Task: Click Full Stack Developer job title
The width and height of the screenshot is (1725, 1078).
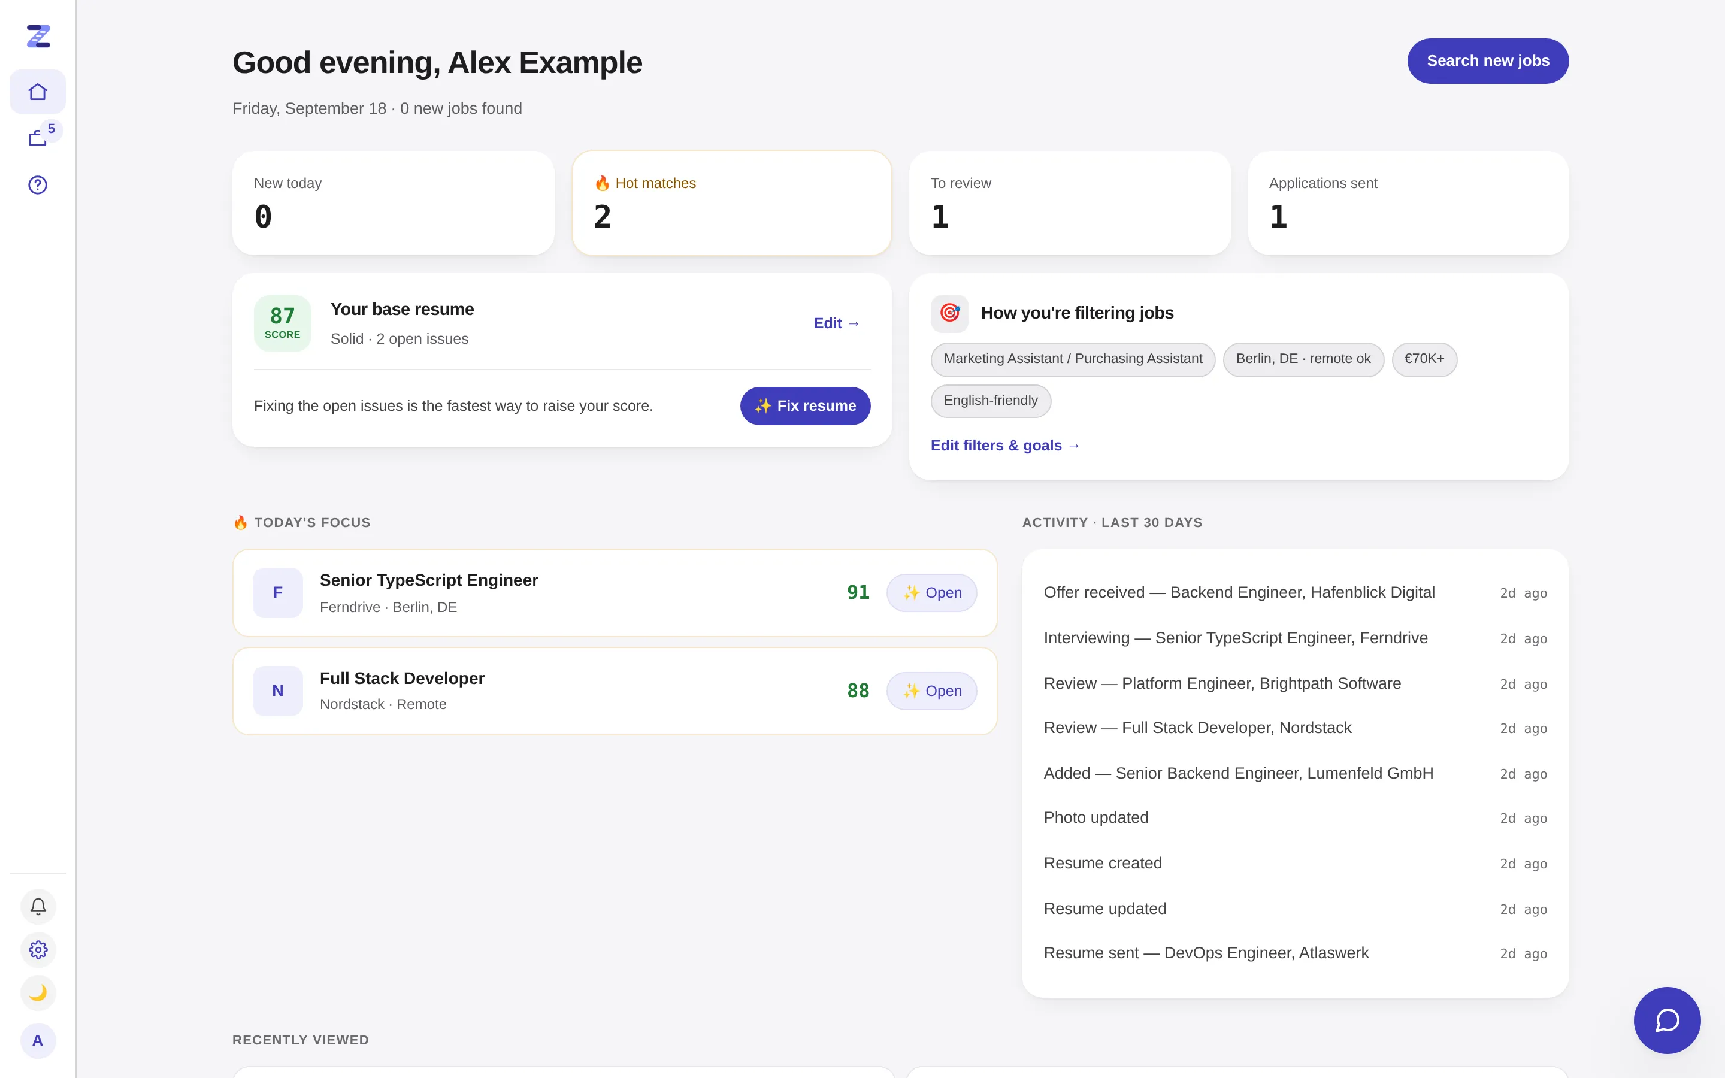Action: click(402, 679)
